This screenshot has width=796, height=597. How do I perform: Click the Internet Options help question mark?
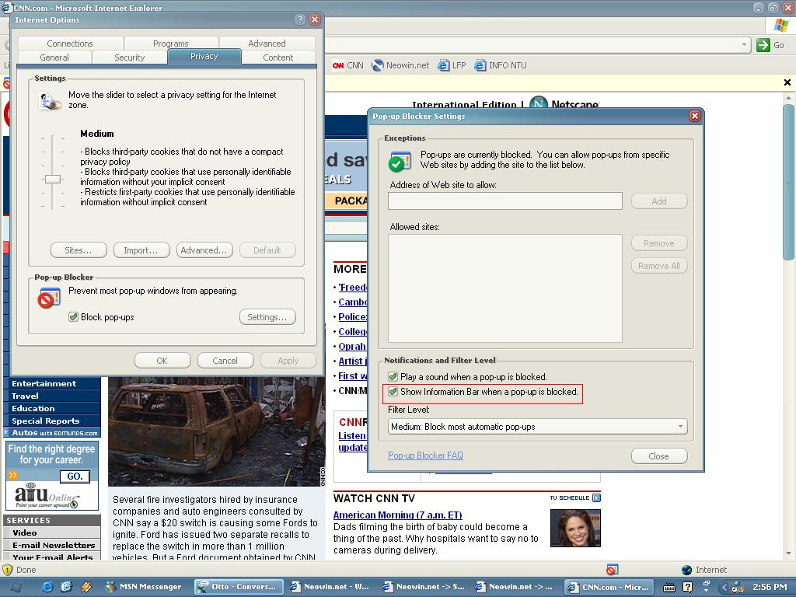[x=300, y=19]
